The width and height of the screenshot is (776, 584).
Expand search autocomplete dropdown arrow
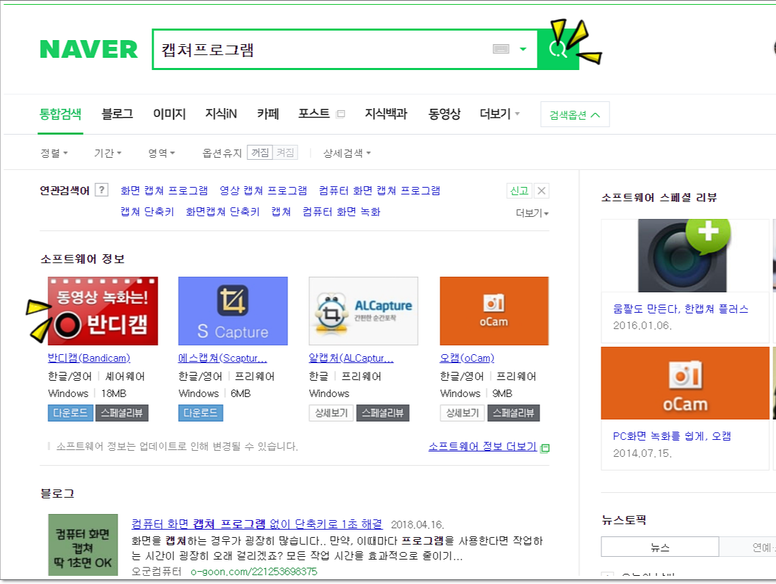pos(523,49)
